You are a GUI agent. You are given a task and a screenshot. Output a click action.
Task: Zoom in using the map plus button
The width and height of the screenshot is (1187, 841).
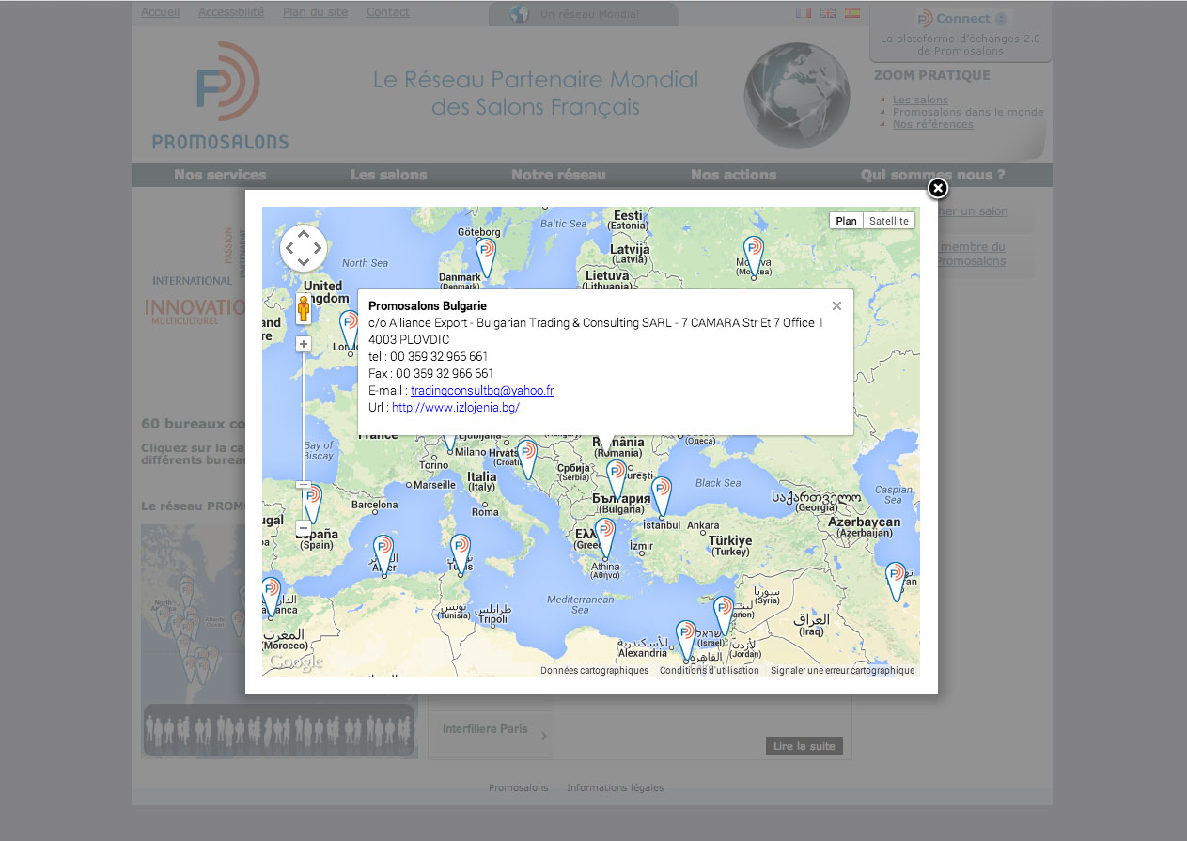coord(304,344)
